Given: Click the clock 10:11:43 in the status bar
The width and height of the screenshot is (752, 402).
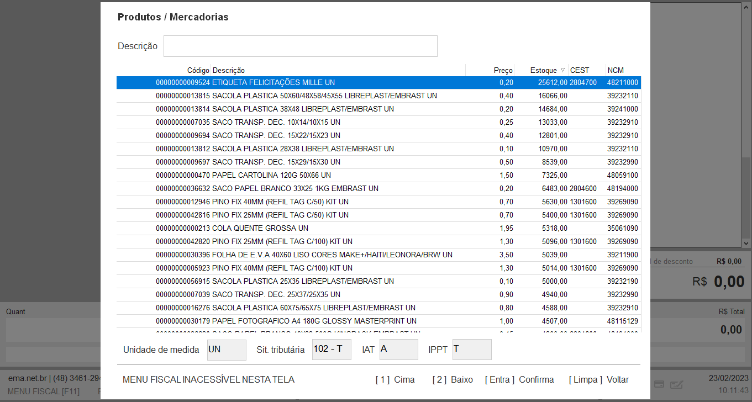Looking at the screenshot, I should pyautogui.click(x=733, y=390).
